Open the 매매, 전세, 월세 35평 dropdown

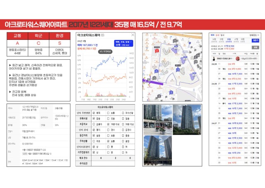pos(123,43)
